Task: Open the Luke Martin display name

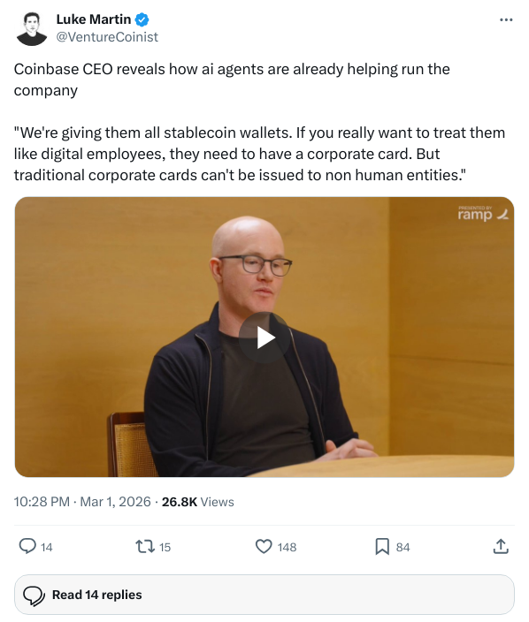Action: tap(94, 19)
